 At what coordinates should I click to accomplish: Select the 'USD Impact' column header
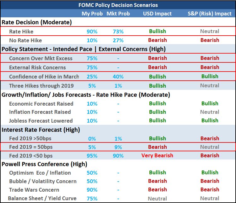157,14
